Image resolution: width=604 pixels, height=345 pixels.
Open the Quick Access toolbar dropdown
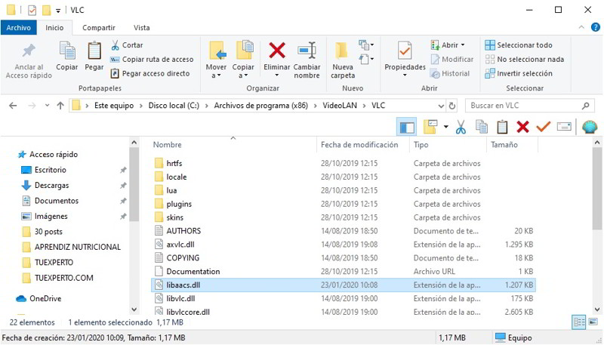pos(58,11)
